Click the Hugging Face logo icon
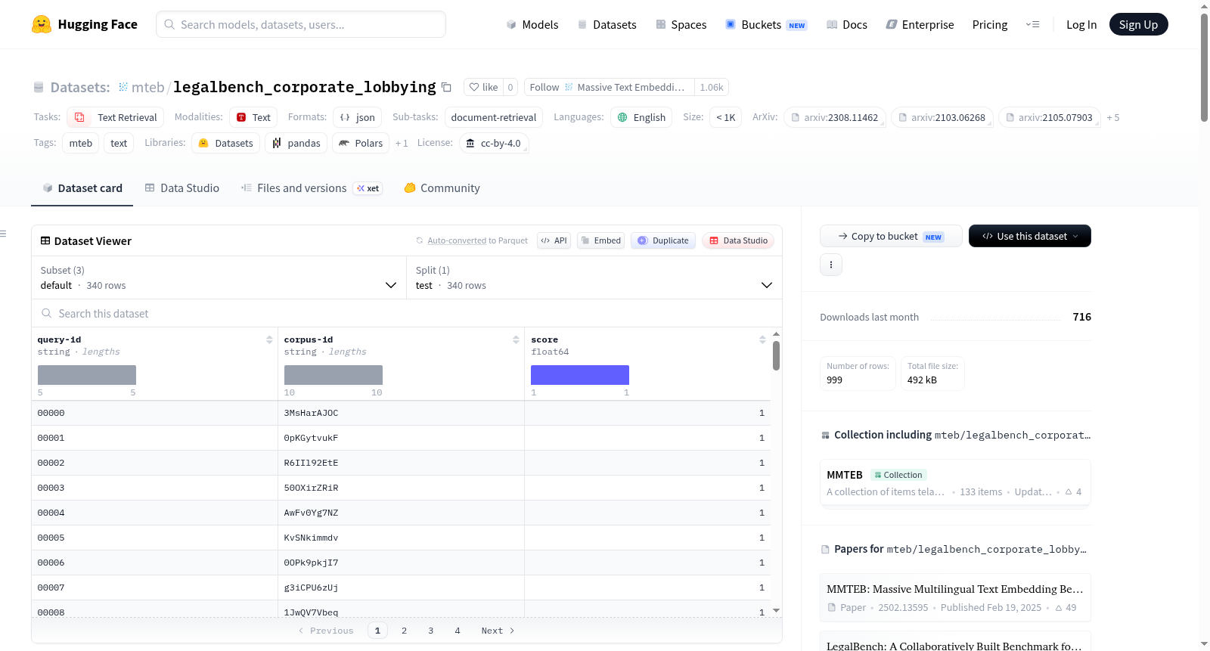The image size is (1210, 651). click(42, 24)
